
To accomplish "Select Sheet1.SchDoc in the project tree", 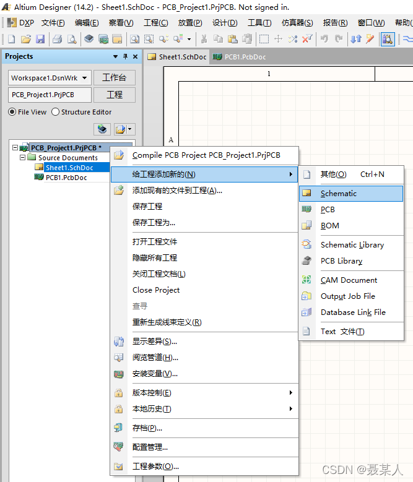I will [x=69, y=168].
